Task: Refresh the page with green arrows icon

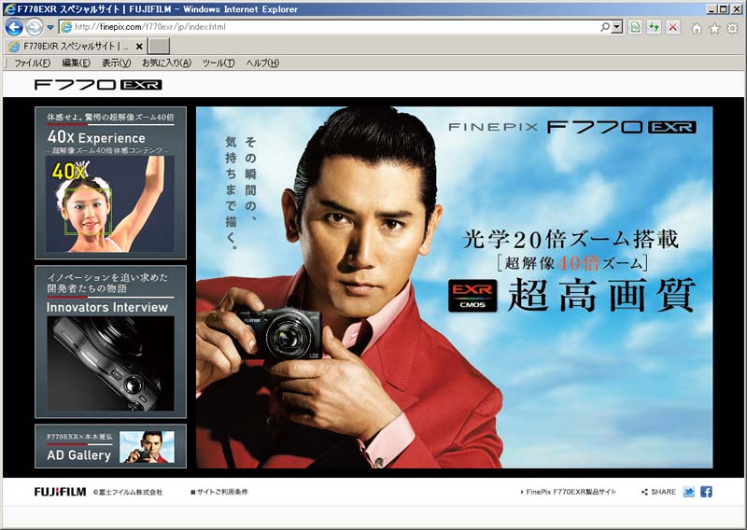Action: point(654,27)
